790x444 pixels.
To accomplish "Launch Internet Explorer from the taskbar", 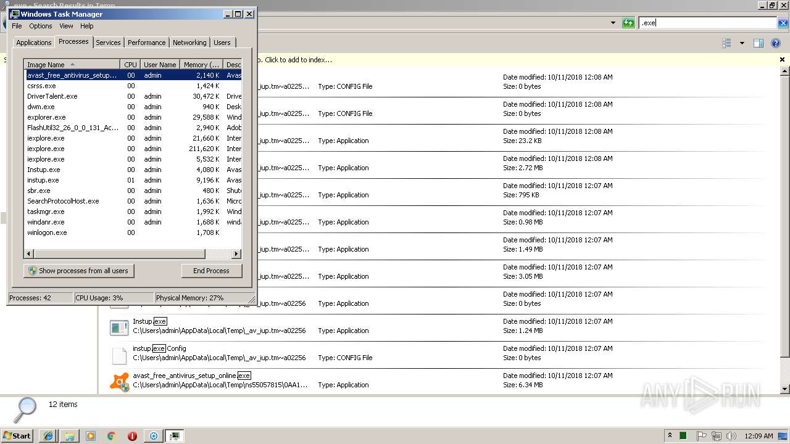I will pyautogui.click(x=48, y=436).
